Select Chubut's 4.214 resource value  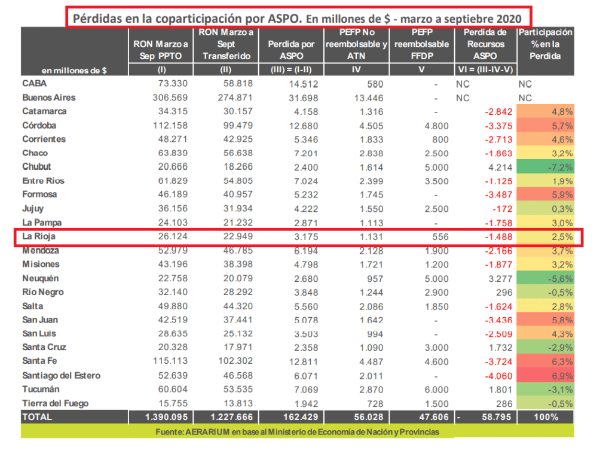(x=500, y=168)
